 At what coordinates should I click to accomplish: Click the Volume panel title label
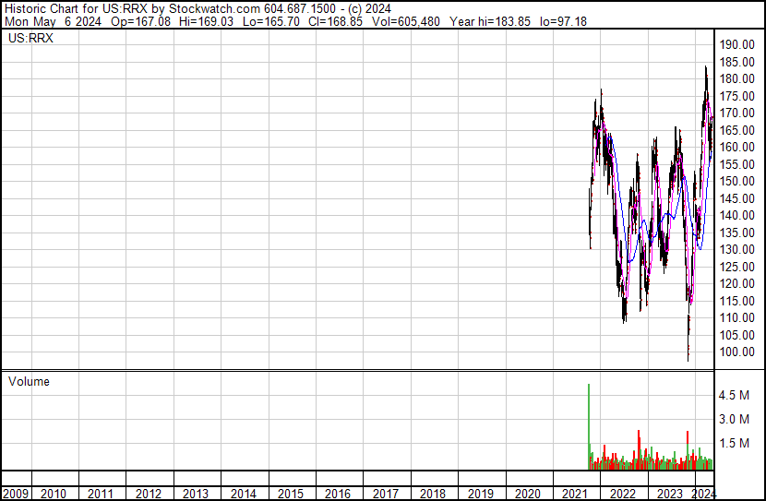click(x=29, y=381)
